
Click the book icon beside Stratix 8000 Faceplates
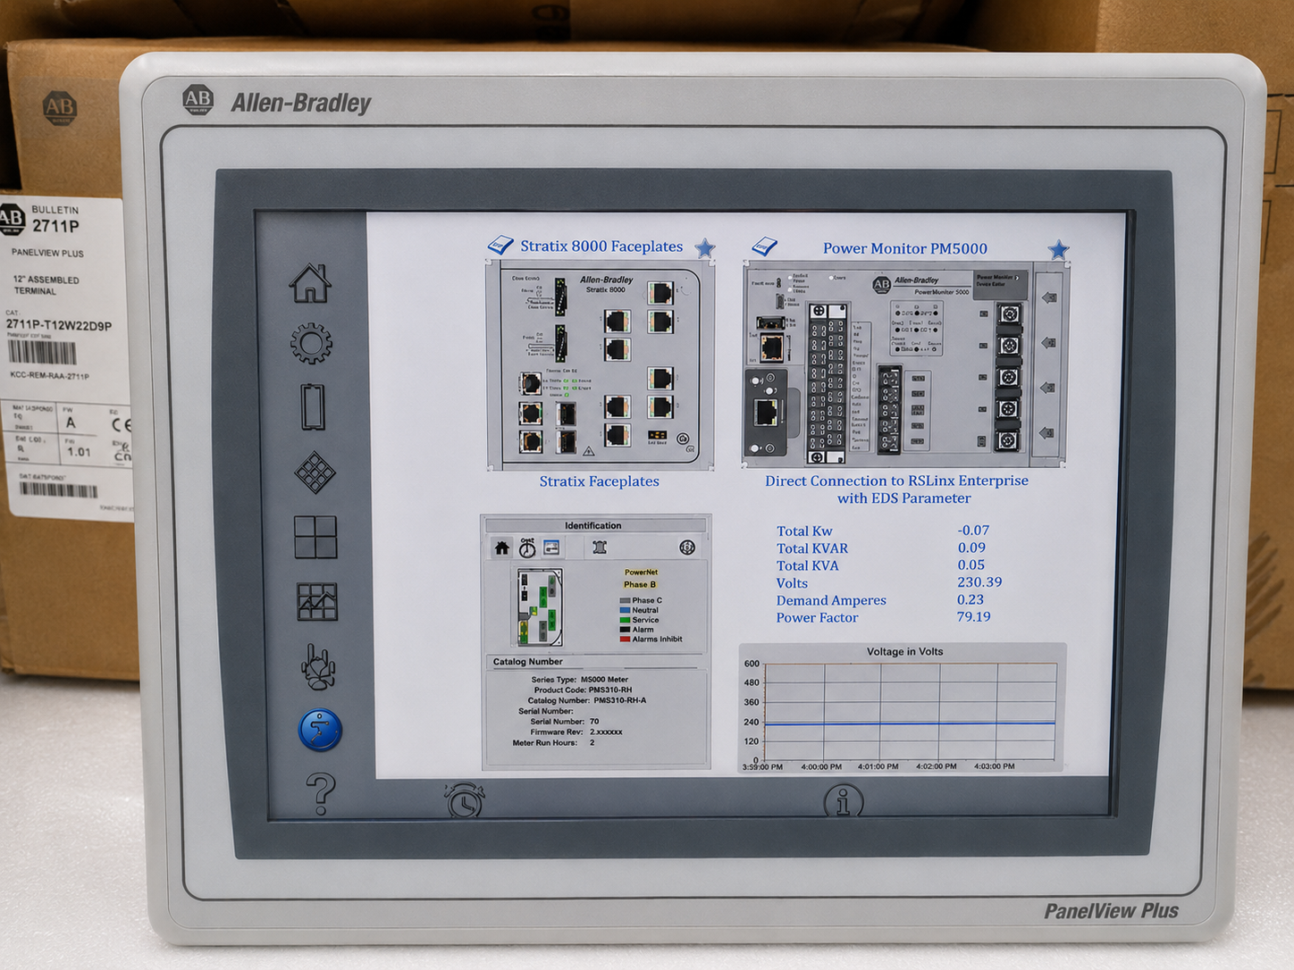tap(500, 245)
